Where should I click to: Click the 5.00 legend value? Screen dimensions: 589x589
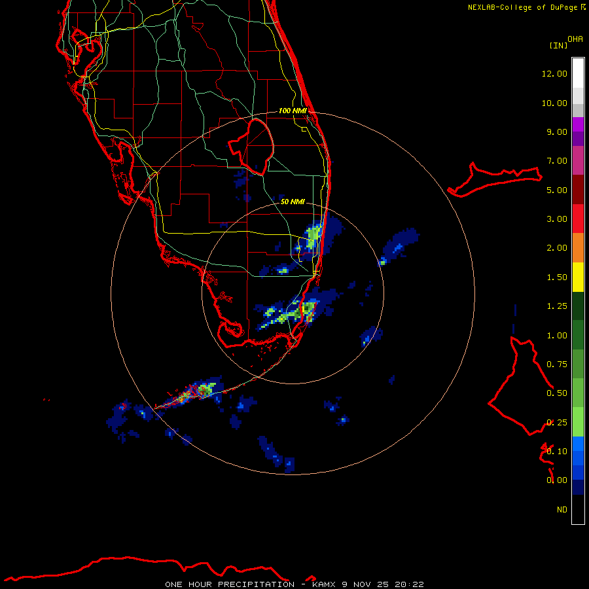[x=557, y=190]
